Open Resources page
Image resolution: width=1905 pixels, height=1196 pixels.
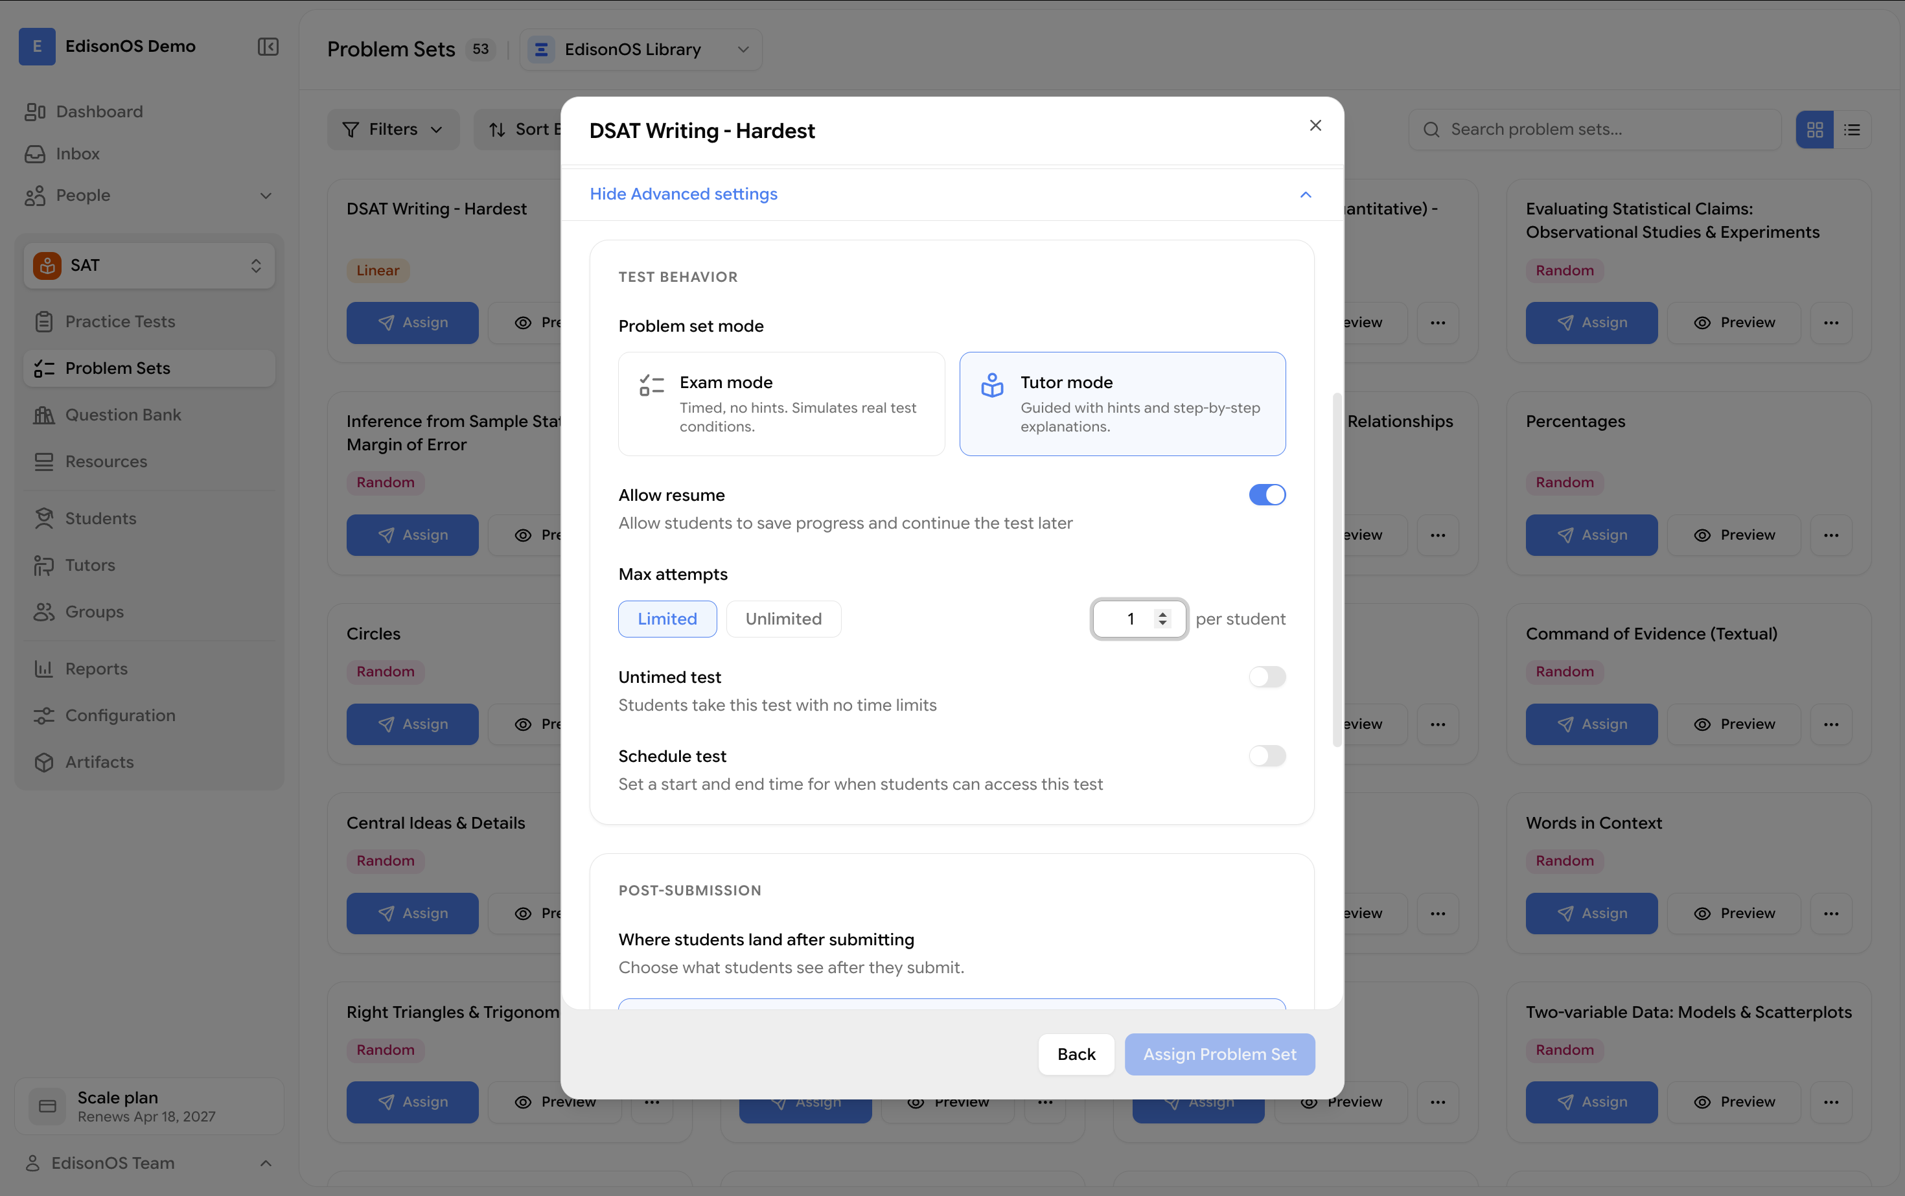[x=149, y=461]
